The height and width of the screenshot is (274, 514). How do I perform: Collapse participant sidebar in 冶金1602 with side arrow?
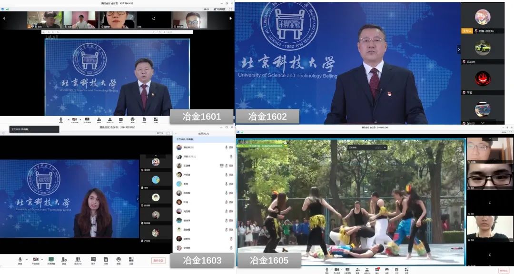[459, 49]
